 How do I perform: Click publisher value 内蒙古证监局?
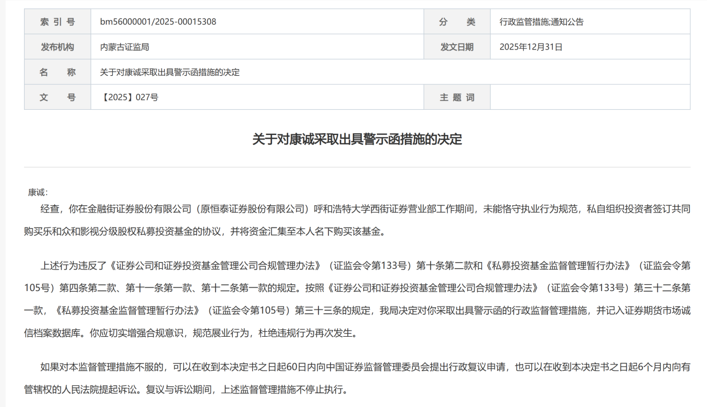click(125, 47)
